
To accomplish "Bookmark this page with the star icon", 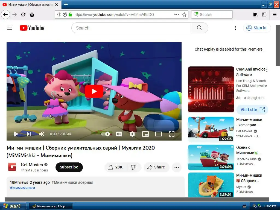I will point(184,14).
